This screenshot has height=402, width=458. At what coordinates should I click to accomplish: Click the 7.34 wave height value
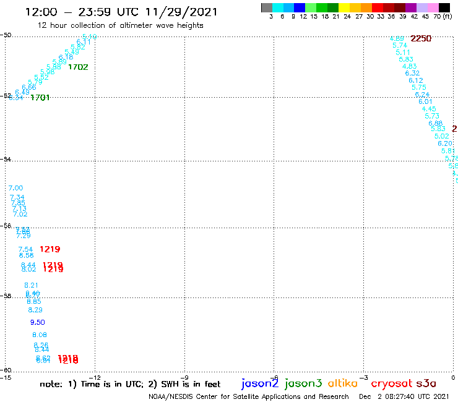[x=17, y=198]
